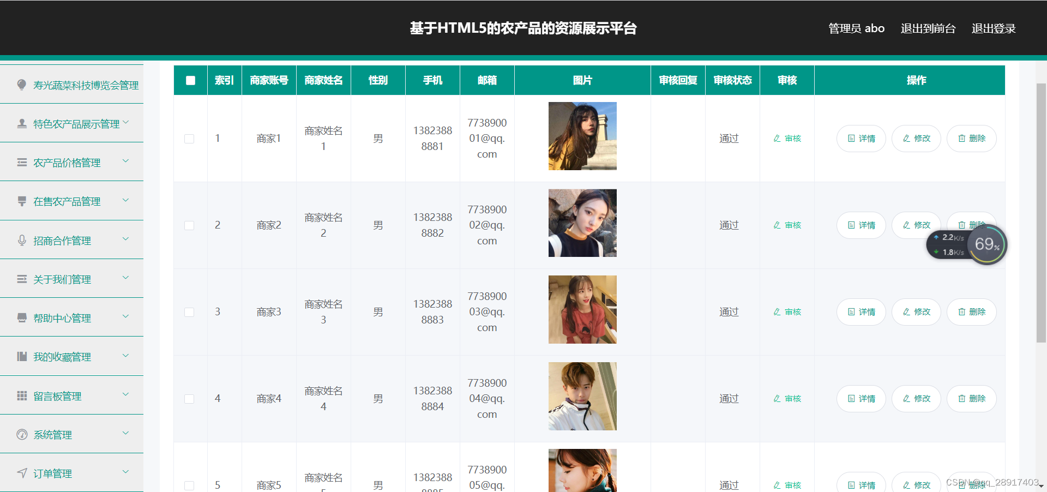Open 详情 details for 商家4
1047x492 pixels.
tap(861, 399)
